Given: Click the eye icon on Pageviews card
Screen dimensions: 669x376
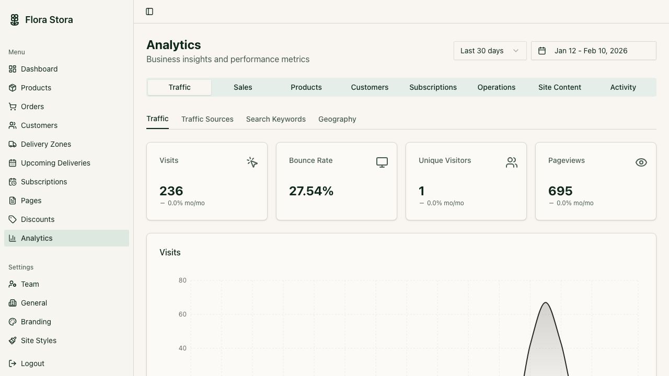Looking at the screenshot, I should 641,162.
